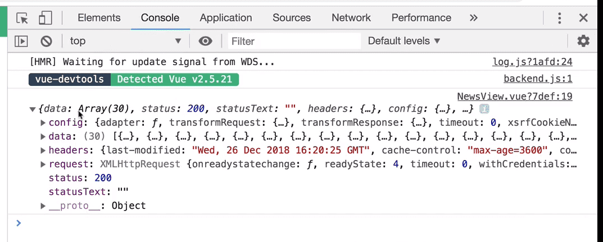Create live expression with eye icon
Image resolution: width=603 pixels, height=242 pixels.
click(x=205, y=41)
